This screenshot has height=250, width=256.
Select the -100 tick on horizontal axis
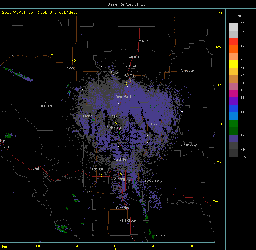pos(37,246)
